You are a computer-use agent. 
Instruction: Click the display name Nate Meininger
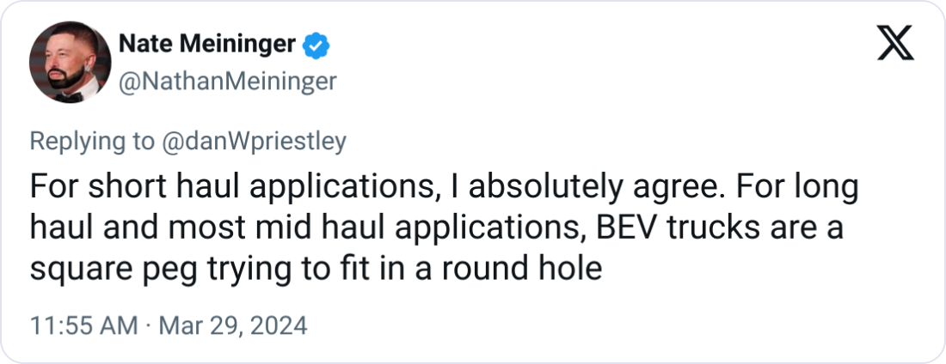tap(206, 45)
